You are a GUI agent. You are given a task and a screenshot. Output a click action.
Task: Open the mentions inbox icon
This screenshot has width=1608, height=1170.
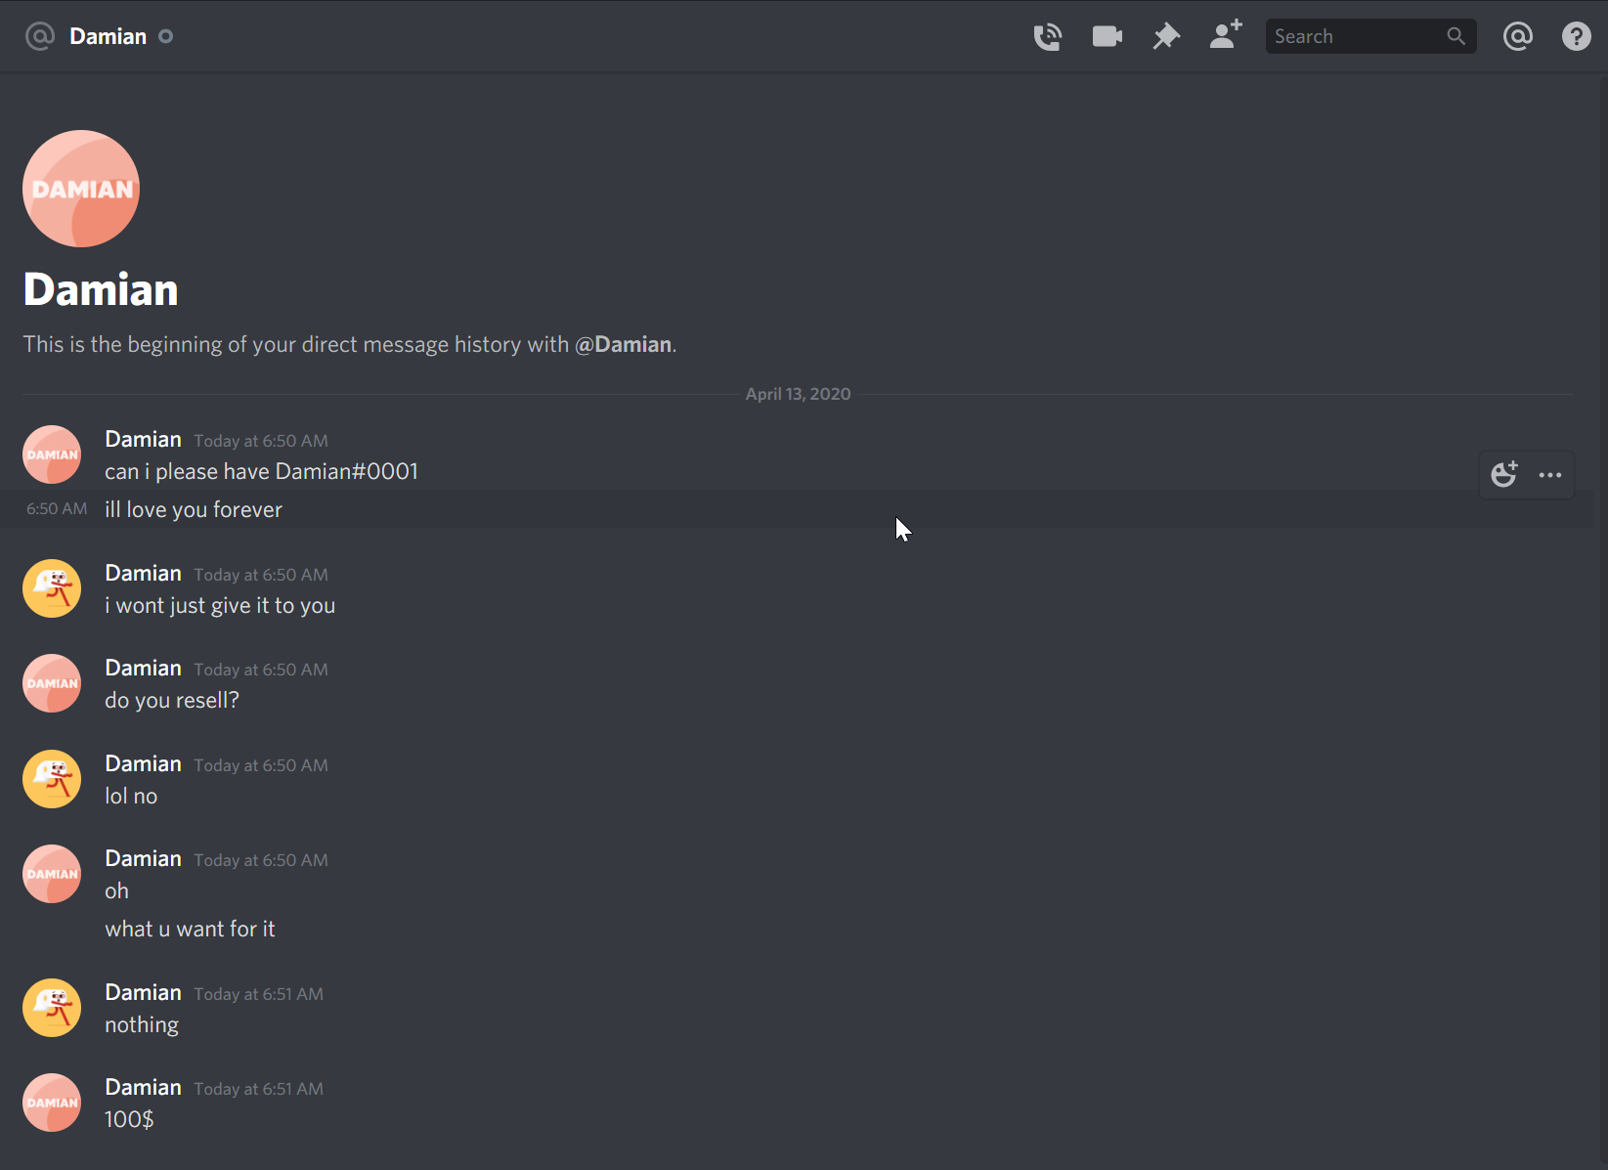click(1517, 37)
